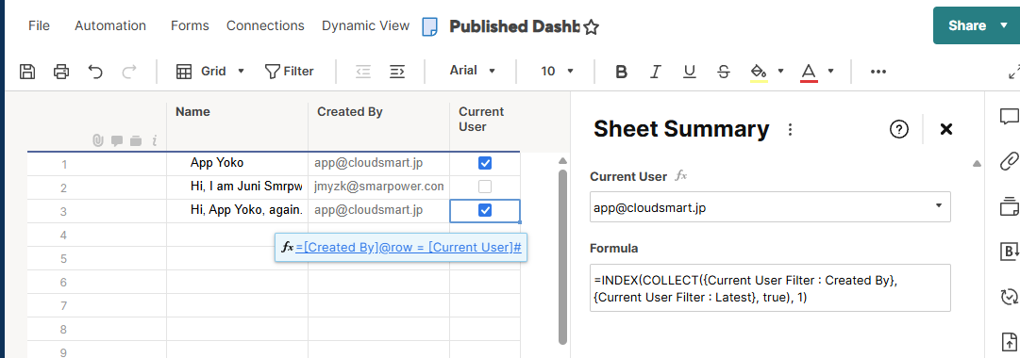Select row number 5 header

tap(64, 258)
